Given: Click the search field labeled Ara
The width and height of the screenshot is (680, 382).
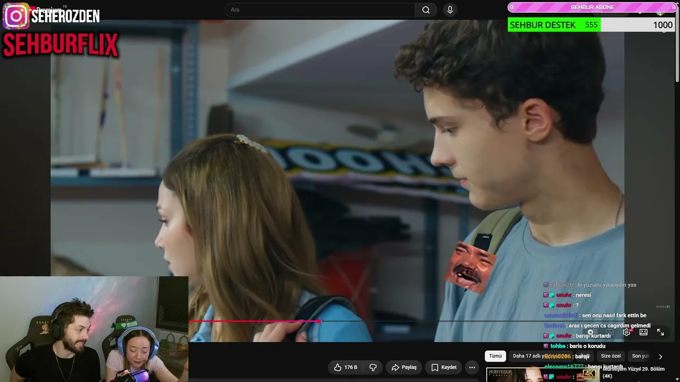Looking at the screenshot, I should point(320,10).
